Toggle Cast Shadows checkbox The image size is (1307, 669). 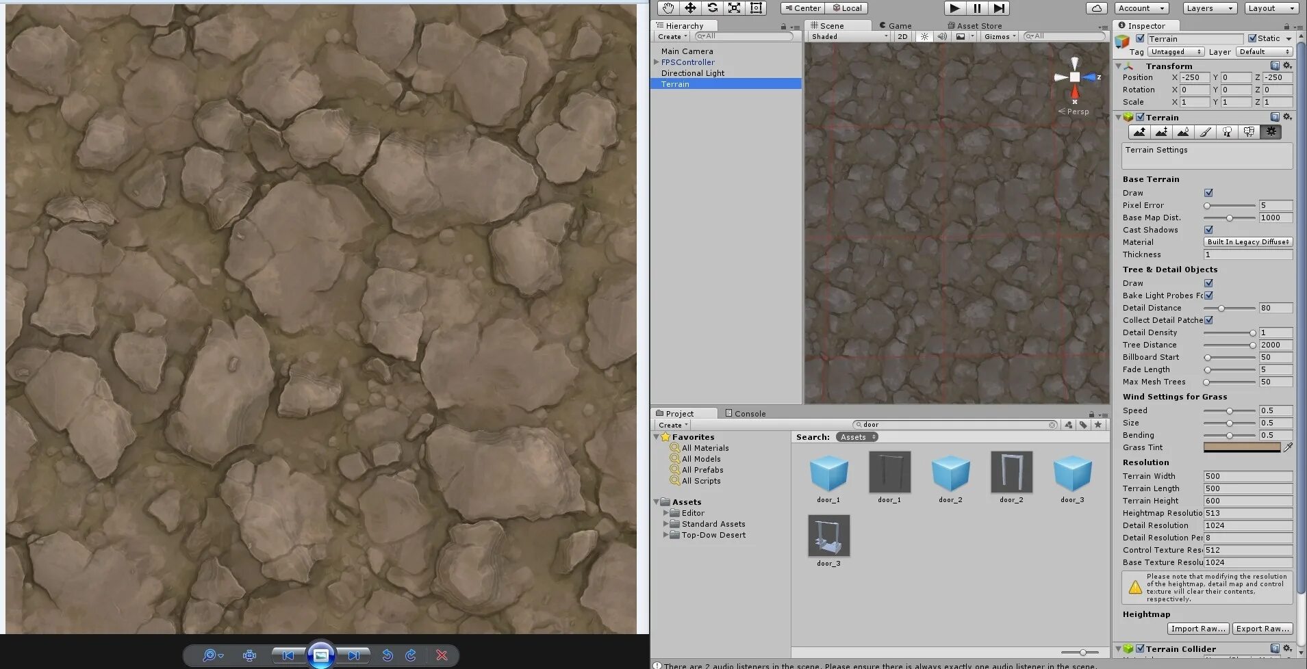click(x=1208, y=230)
